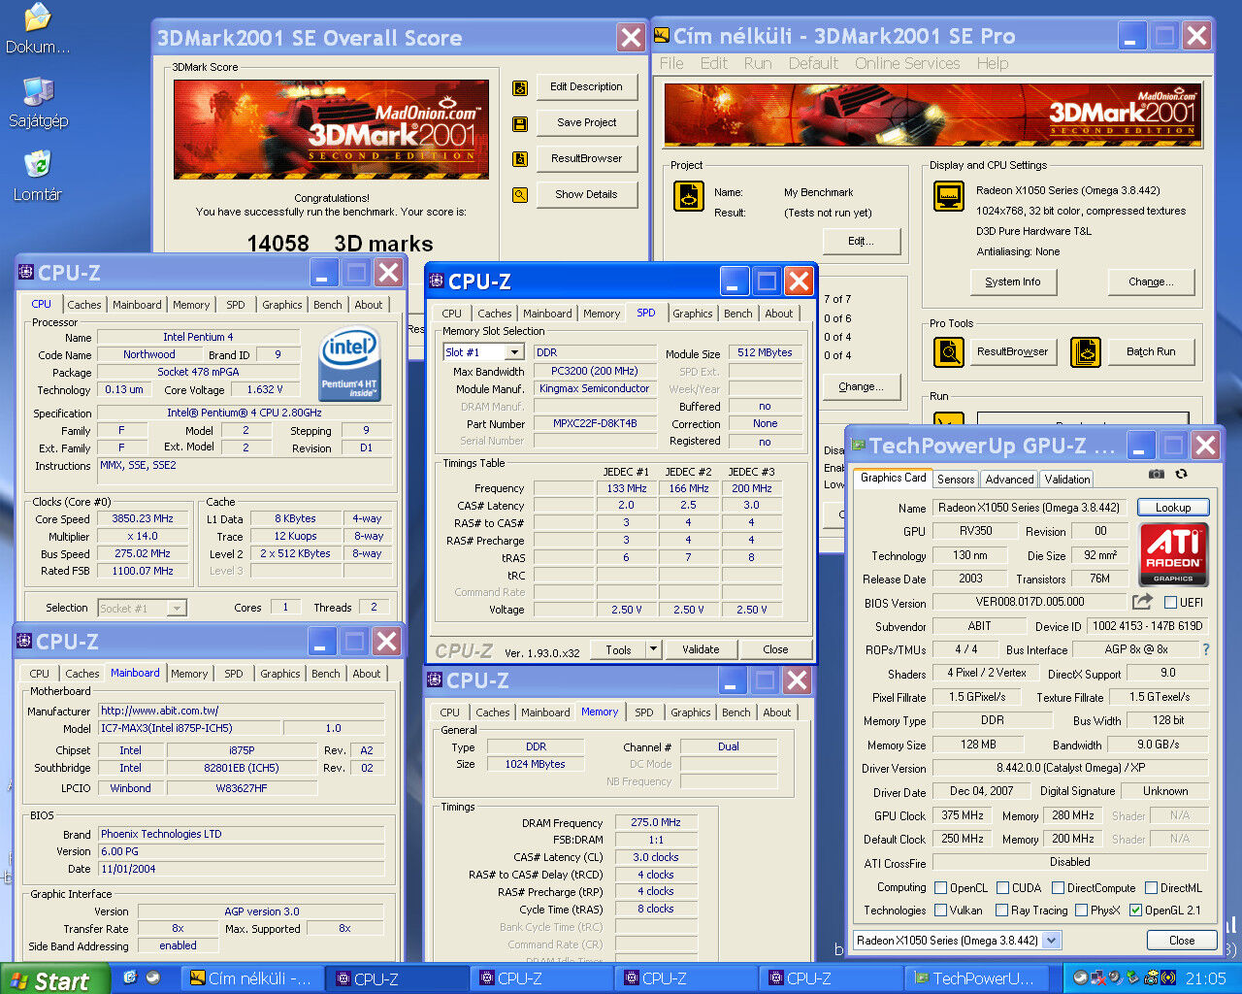Check the Vulkan technology checkbox

pyautogui.click(x=940, y=911)
